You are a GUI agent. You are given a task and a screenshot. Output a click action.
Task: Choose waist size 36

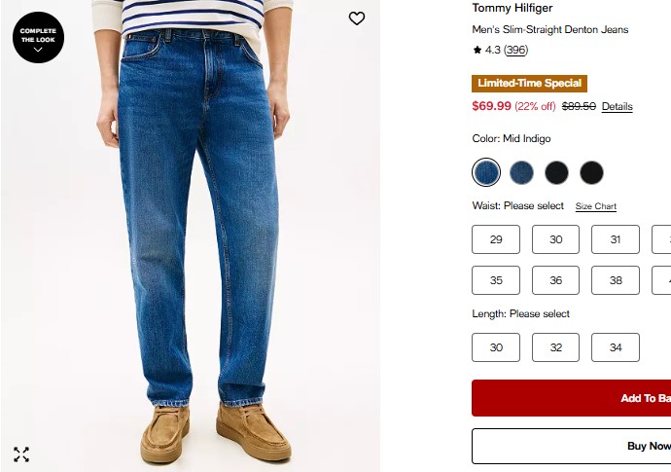click(x=555, y=280)
